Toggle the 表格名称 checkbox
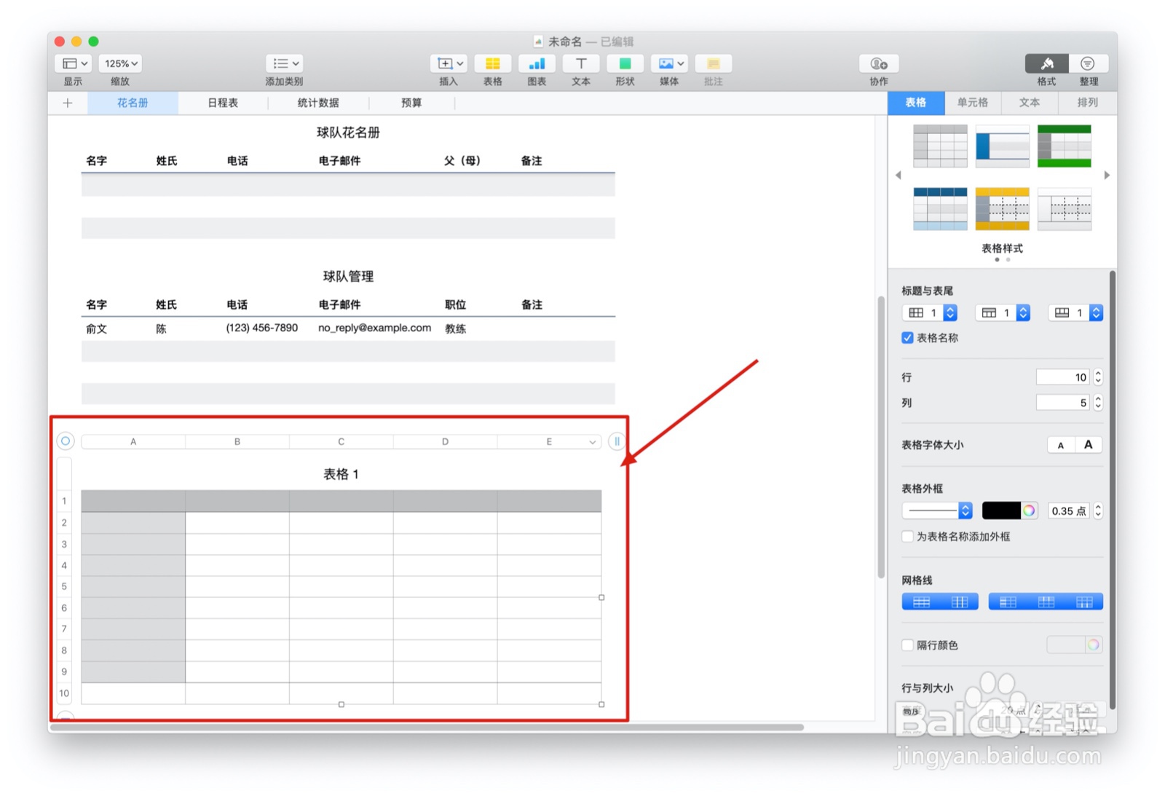The image size is (1165, 796). [907, 337]
